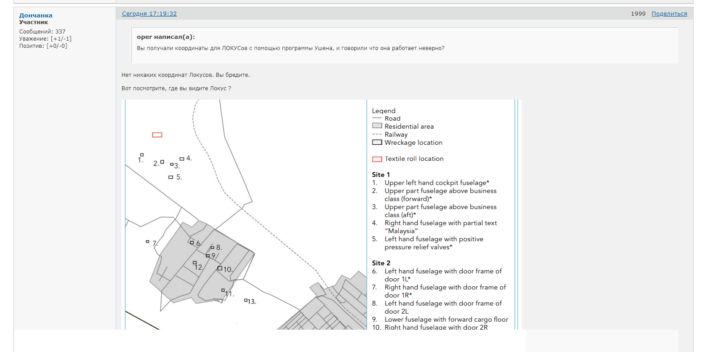Click the Site 1 heading
Image resolution: width=707 pixels, height=352 pixels.
(x=381, y=175)
